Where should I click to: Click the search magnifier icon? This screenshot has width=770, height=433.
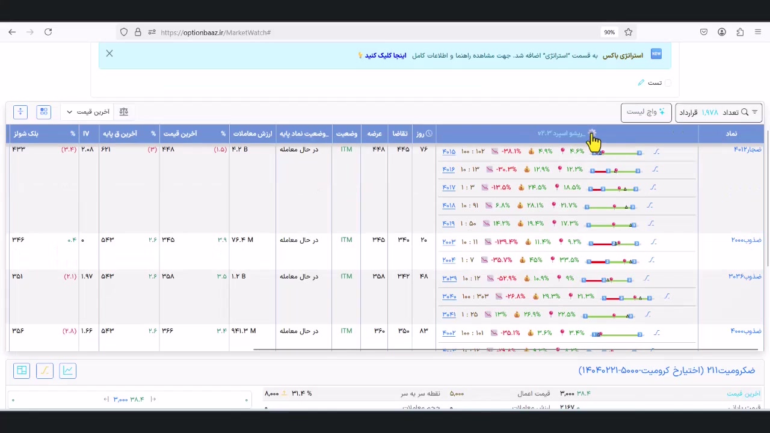pos(745,112)
